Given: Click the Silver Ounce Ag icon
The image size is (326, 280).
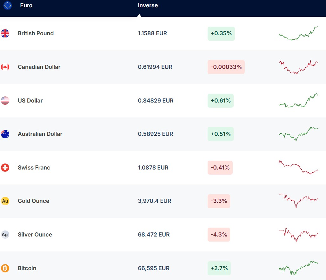Looking at the screenshot, I should (5, 235).
